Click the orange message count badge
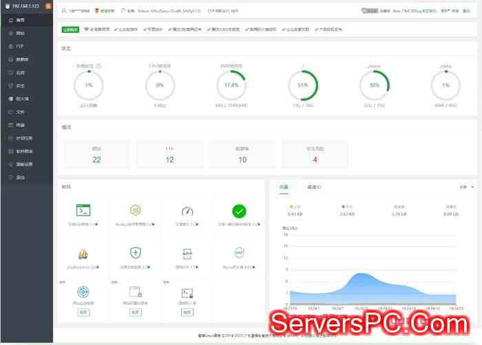The image size is (482, 345). [x=48, y=6]
